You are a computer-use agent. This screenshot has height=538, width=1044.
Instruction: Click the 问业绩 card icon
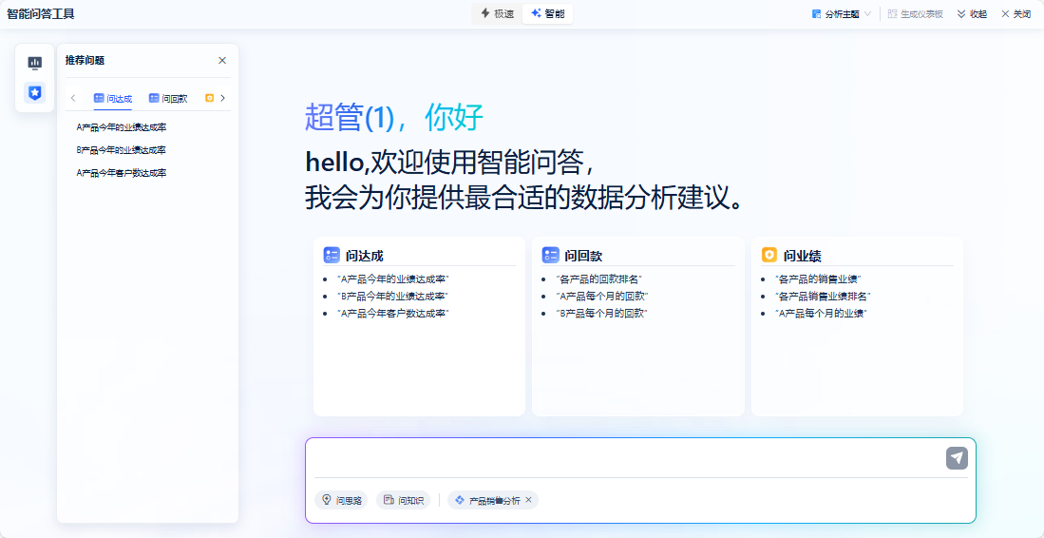[x=769, y=255]
